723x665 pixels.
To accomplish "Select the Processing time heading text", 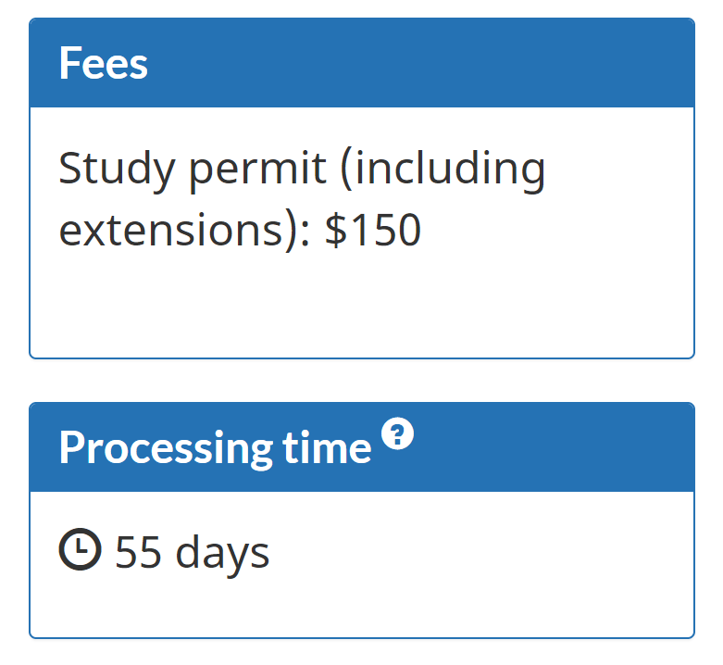I will [215, 447].
